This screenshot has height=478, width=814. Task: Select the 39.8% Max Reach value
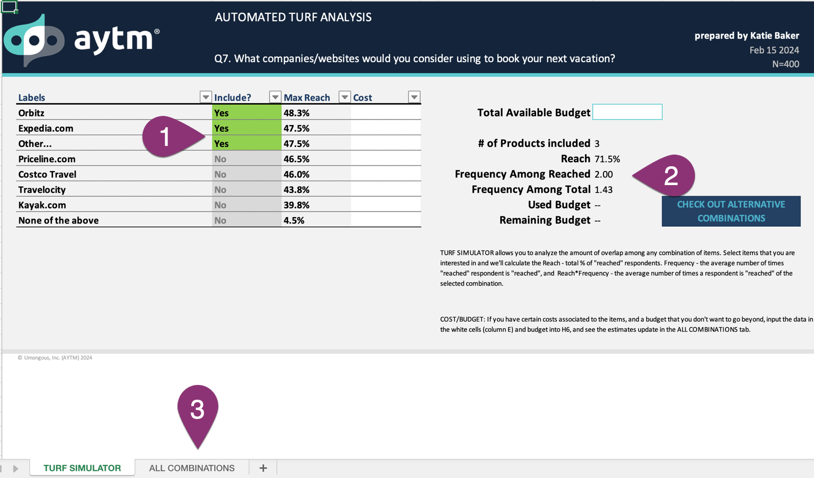(x=297, y=205)
